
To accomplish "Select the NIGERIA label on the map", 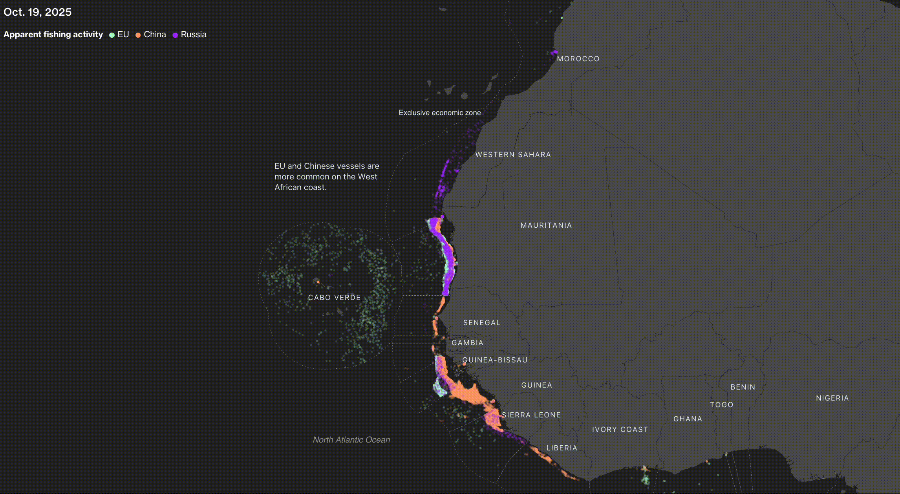I will click(832, 398).
